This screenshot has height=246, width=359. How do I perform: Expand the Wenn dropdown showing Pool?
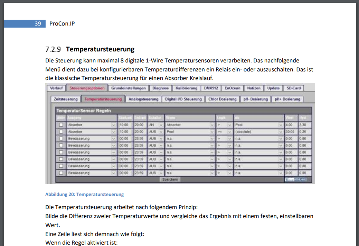[190, 132]
